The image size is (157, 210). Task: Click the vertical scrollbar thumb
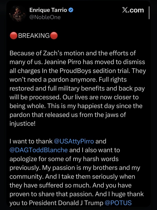[149, 13]
